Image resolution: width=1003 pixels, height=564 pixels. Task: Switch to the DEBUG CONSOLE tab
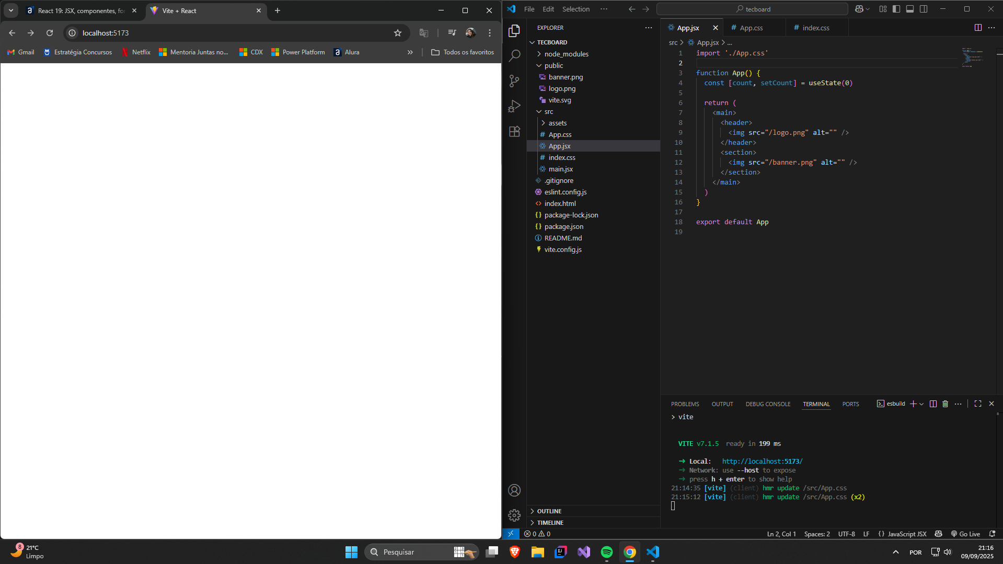click(x=768, y=404)
